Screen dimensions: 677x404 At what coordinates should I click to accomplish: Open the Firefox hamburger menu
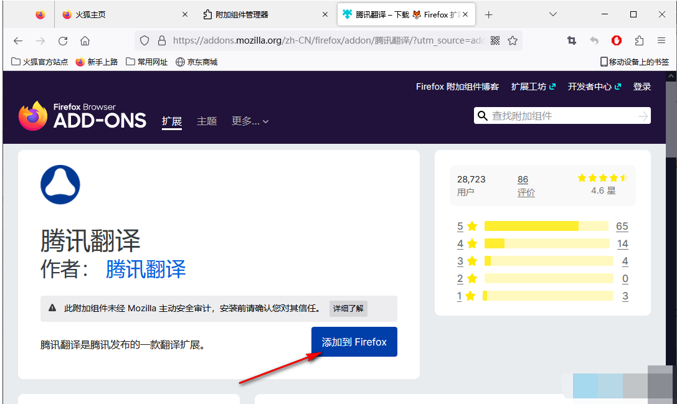(661, 40)
